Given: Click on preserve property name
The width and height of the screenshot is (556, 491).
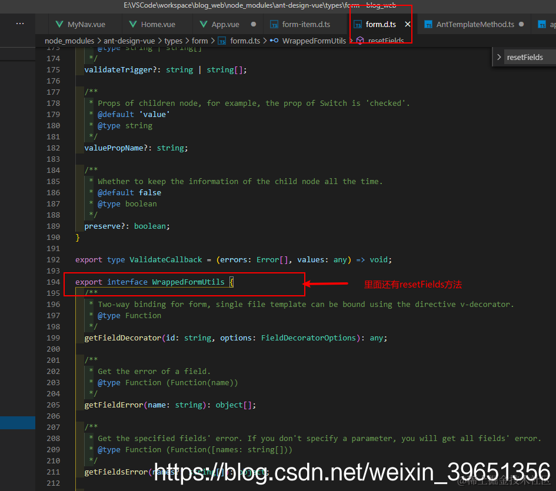Looking at the screenshot, I should click(102, 226).
